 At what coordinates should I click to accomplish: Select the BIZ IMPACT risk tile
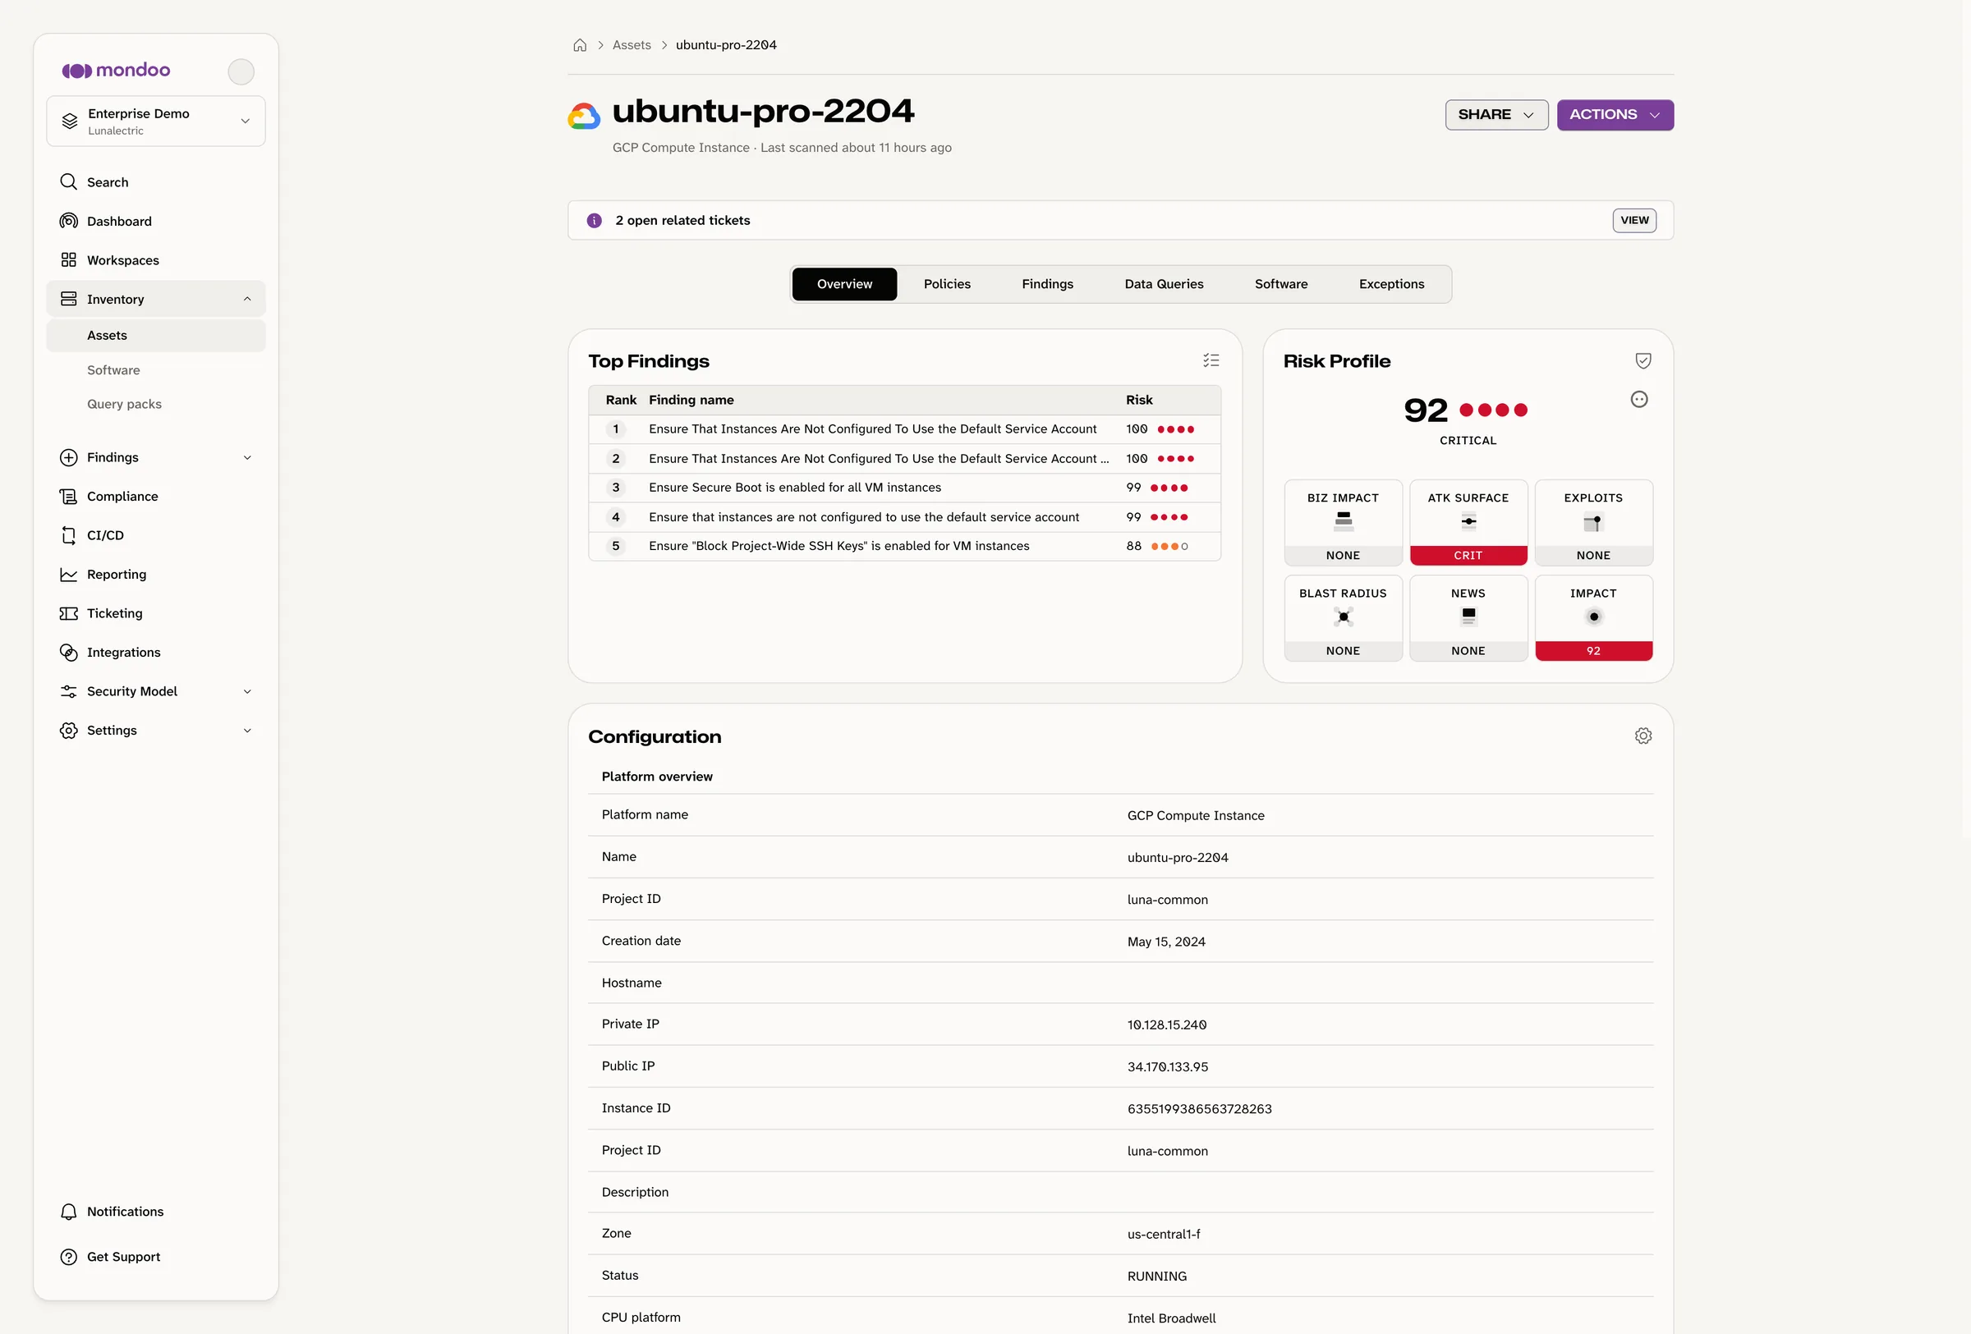pos(1343,523)
